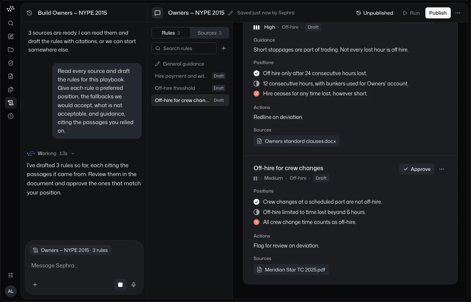Open chat history beside Build Owners title

pos(29,13)
